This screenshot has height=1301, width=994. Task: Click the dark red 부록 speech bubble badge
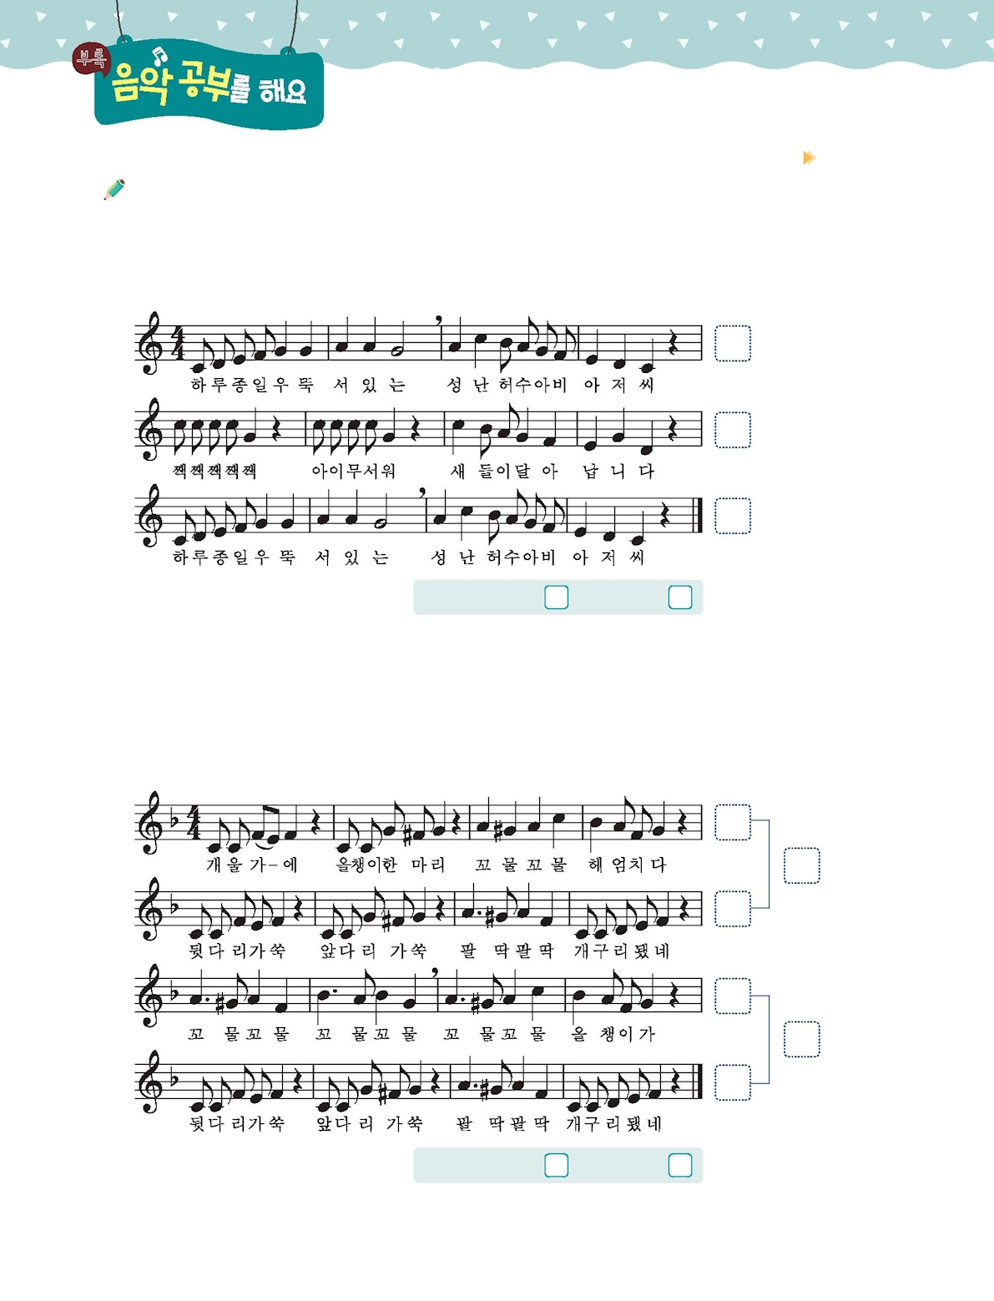[91, 58]
